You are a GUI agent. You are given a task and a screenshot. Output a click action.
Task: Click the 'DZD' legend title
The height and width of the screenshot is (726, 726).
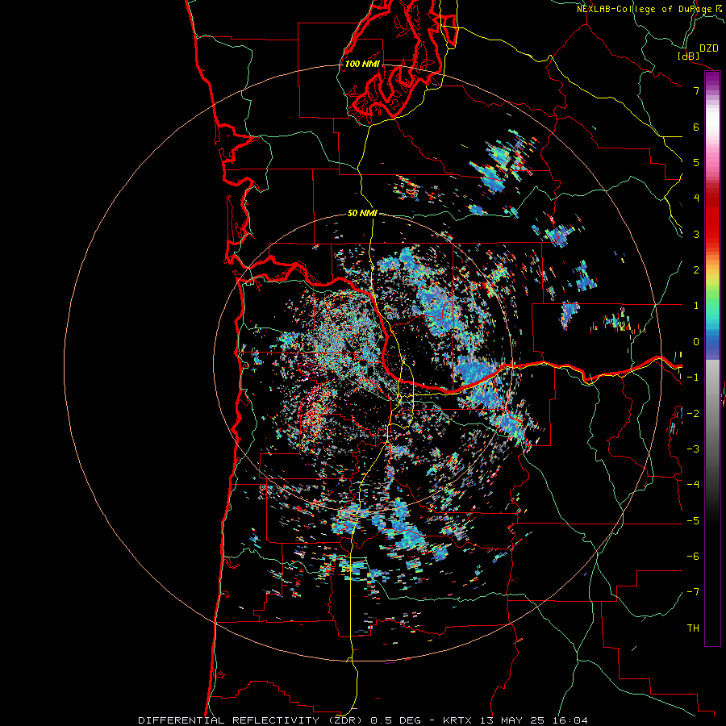(709, 48)
